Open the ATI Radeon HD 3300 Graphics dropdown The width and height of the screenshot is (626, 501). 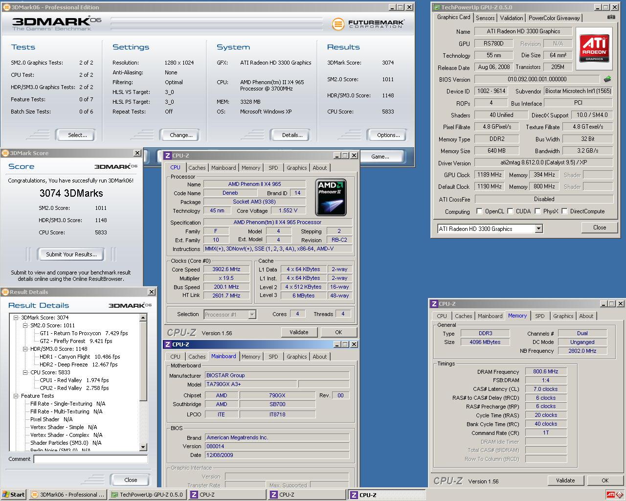[538, 228]
